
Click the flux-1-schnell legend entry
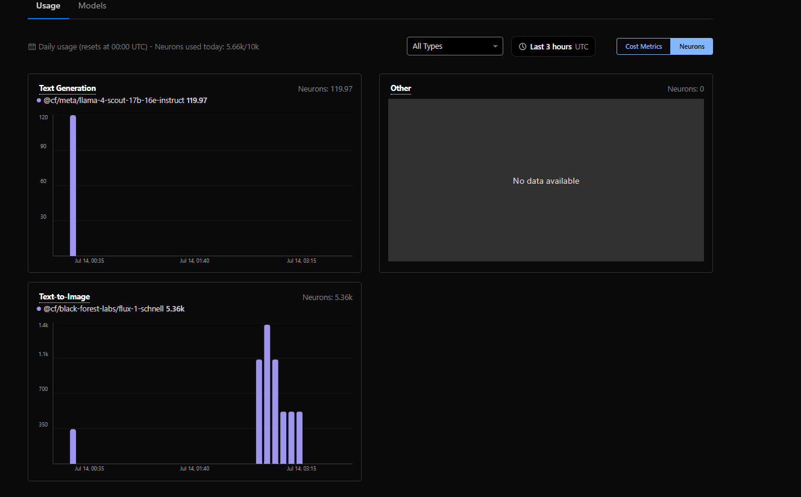pos(111,309)
